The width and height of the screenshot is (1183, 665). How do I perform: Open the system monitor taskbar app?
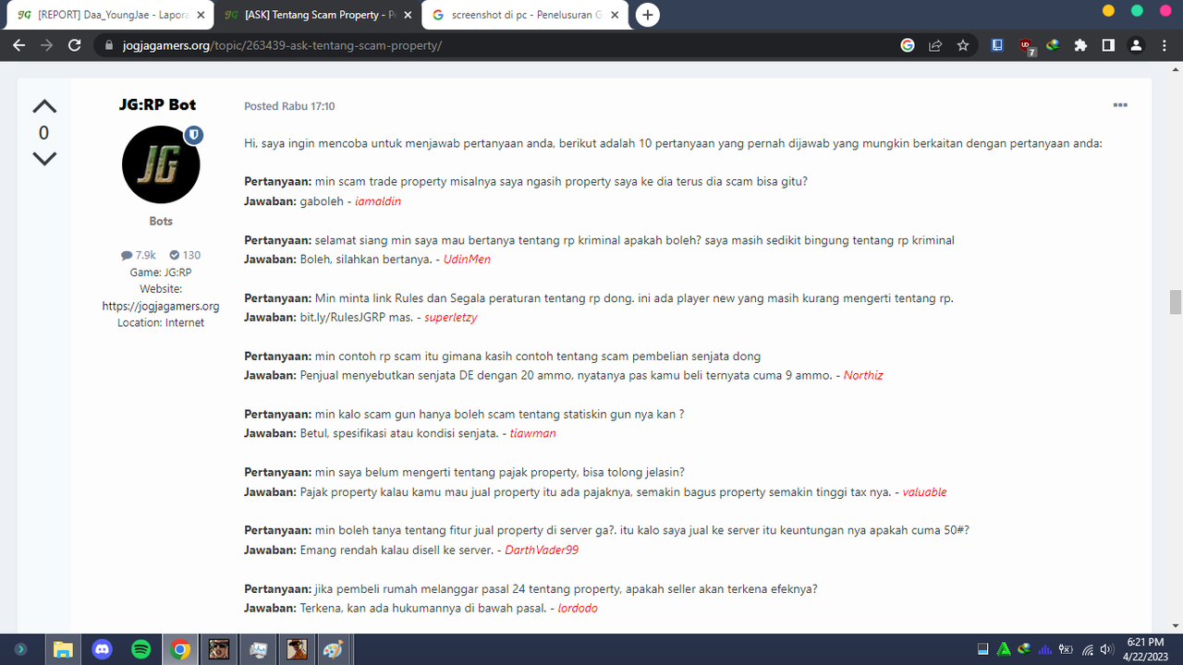(258, 649)
